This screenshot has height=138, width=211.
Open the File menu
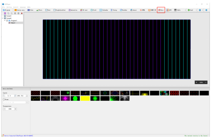point(3,7)
